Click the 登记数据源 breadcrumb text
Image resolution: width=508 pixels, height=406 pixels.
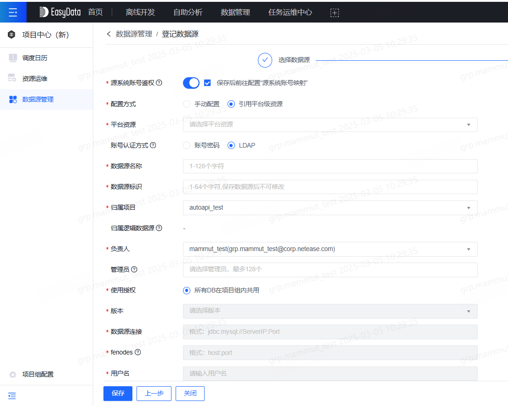[180, 34]
